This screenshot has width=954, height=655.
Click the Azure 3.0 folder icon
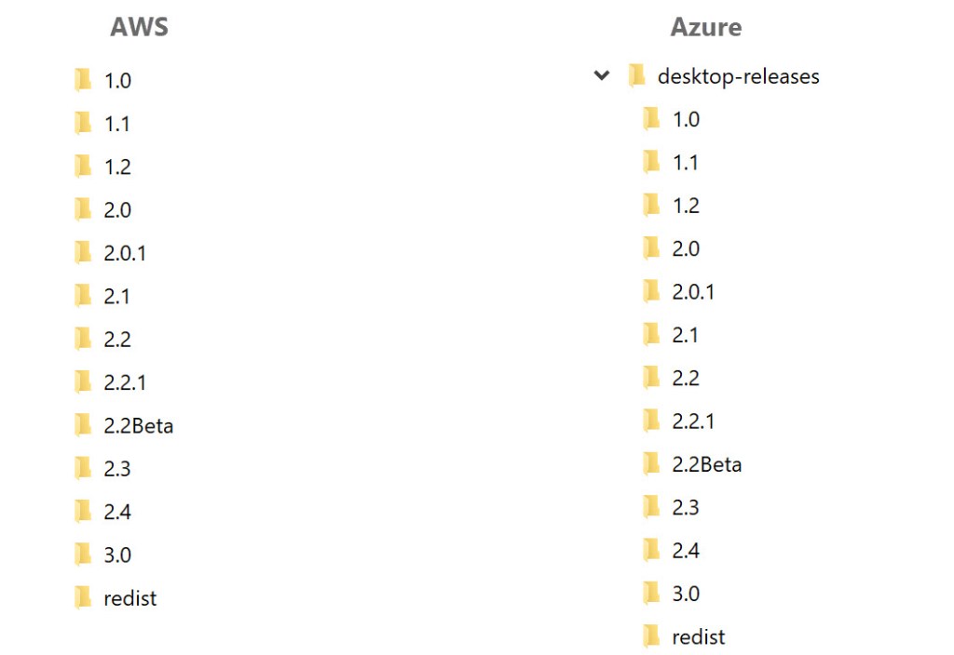tap(652, 593)
